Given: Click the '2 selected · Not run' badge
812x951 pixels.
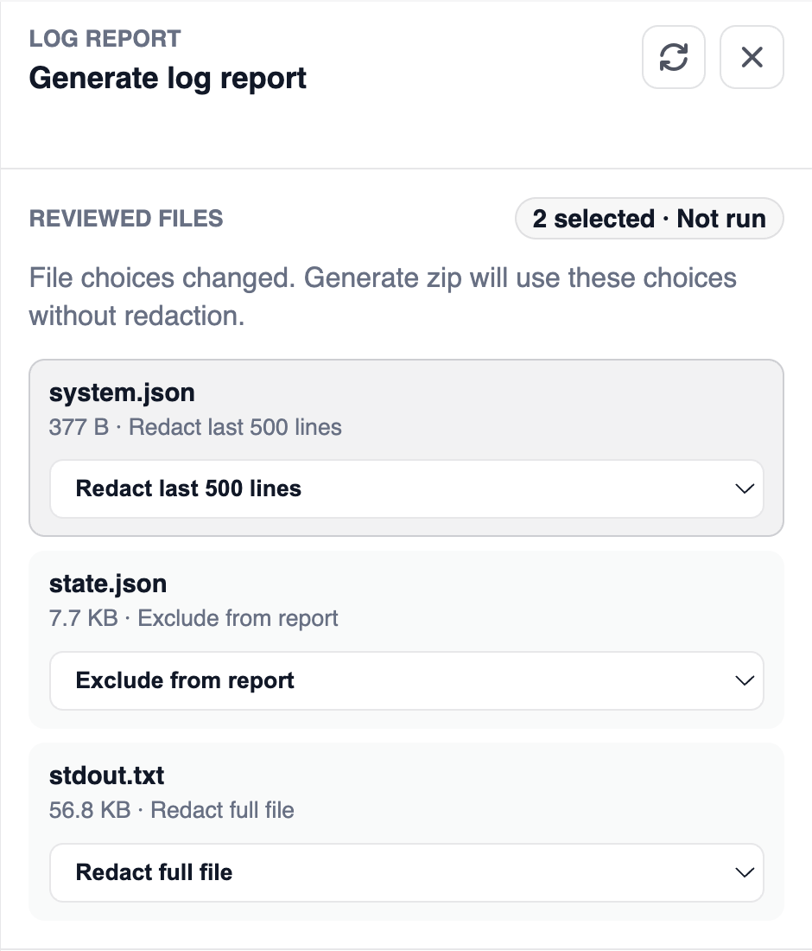Looking at the screenshot, I should click(x=649, y=219).
